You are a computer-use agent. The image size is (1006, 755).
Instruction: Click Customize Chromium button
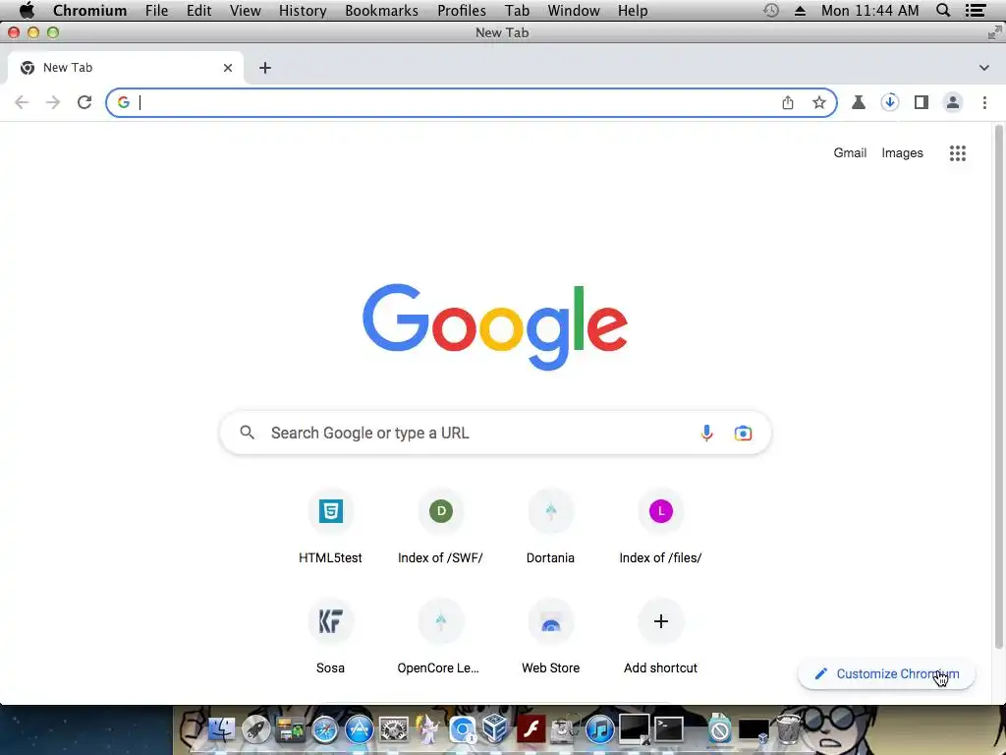pos(887,674)
